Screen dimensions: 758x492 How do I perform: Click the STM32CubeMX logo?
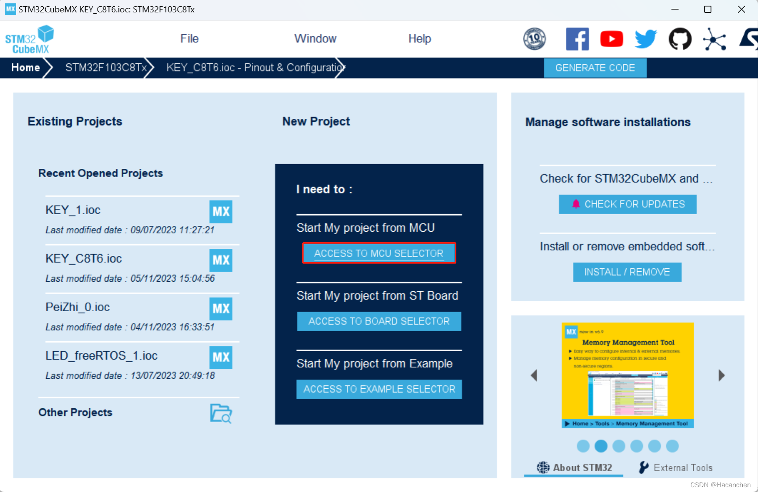[30, 39]
